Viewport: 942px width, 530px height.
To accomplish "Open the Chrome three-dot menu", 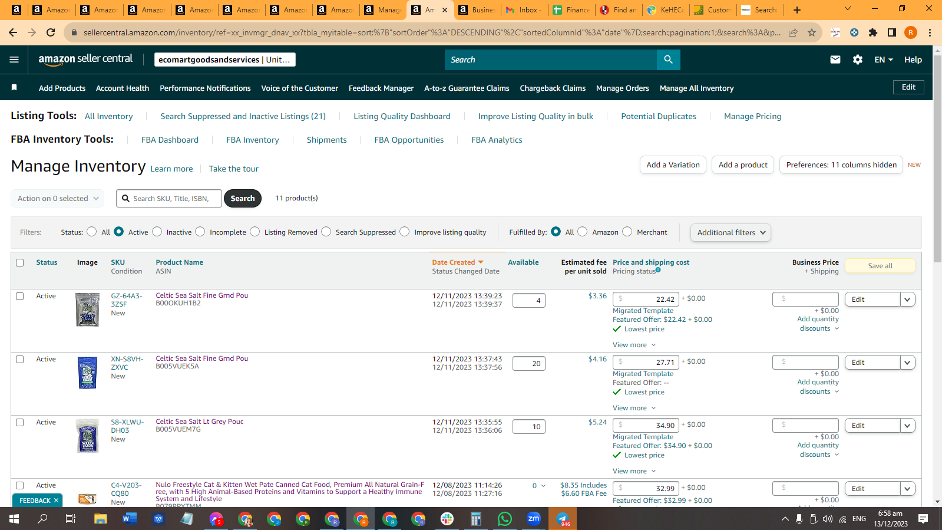I will pyautogui.click(x=930, y=32).
